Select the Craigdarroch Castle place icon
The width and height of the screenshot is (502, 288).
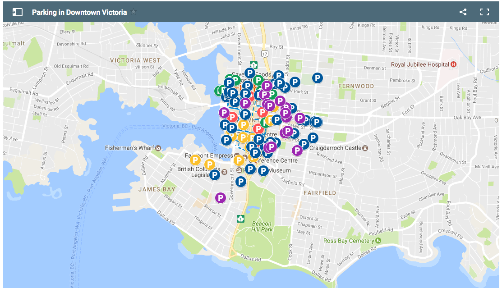(x=365, y=148)
